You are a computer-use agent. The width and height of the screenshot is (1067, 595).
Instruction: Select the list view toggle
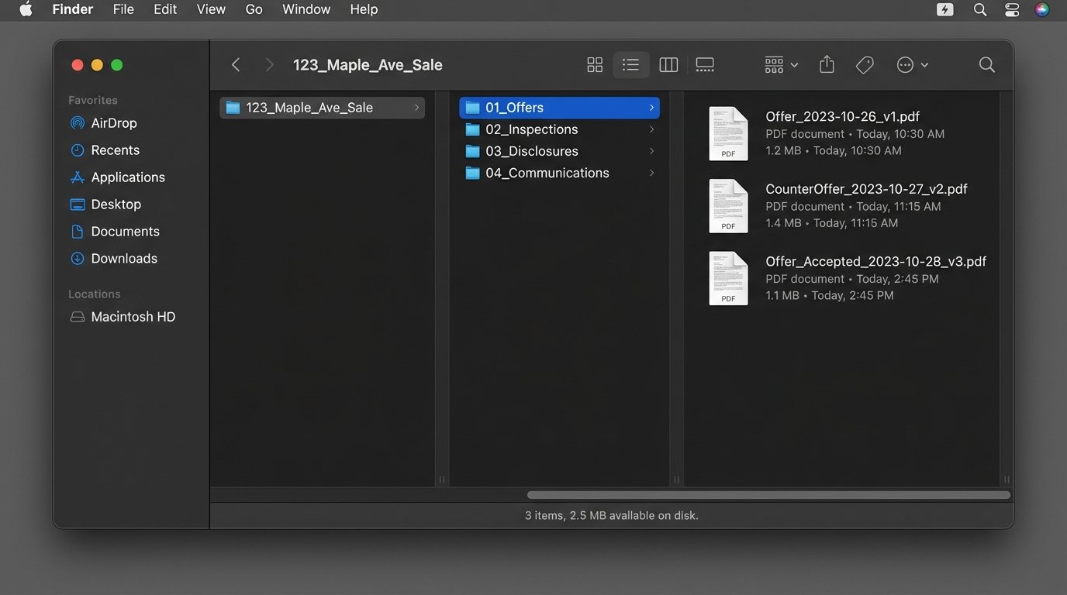coord(631,65)
